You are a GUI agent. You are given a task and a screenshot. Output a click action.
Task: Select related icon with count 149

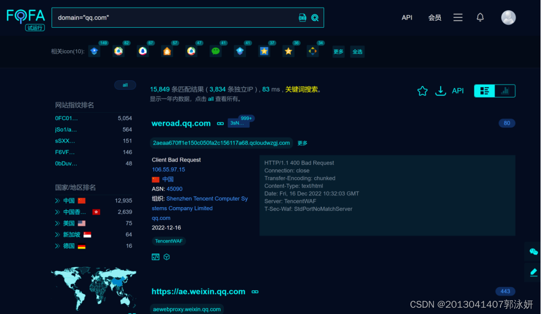click(94, 51)
